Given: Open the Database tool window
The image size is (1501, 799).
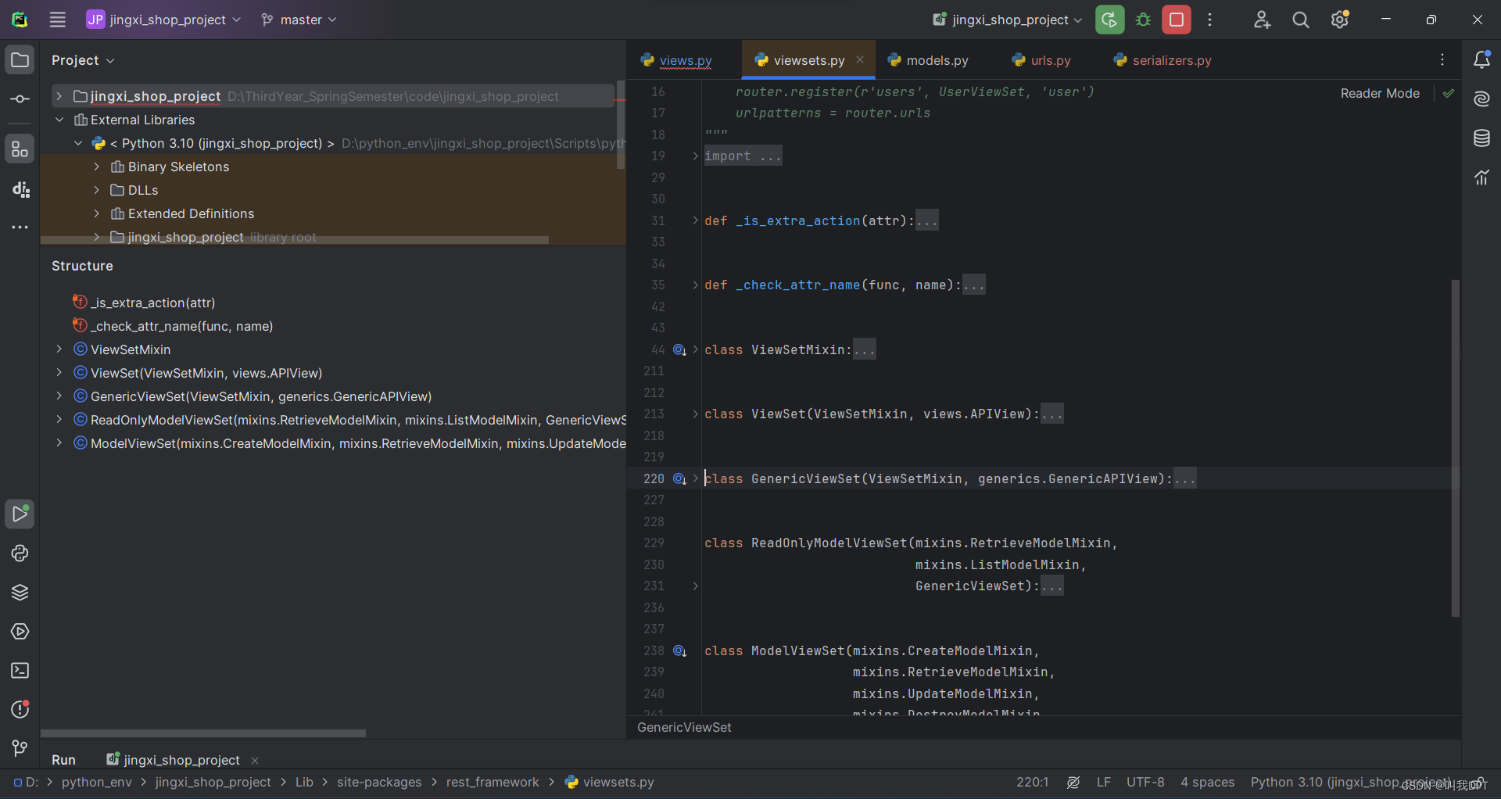Looking at the screenshot, I should pos(1481,138).
